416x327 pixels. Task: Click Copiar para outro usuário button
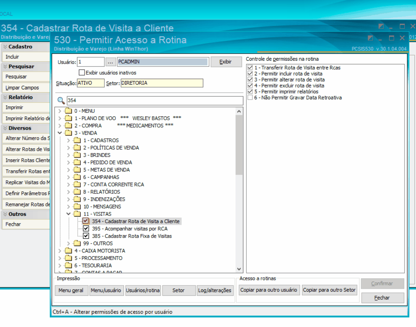point(269,290)
